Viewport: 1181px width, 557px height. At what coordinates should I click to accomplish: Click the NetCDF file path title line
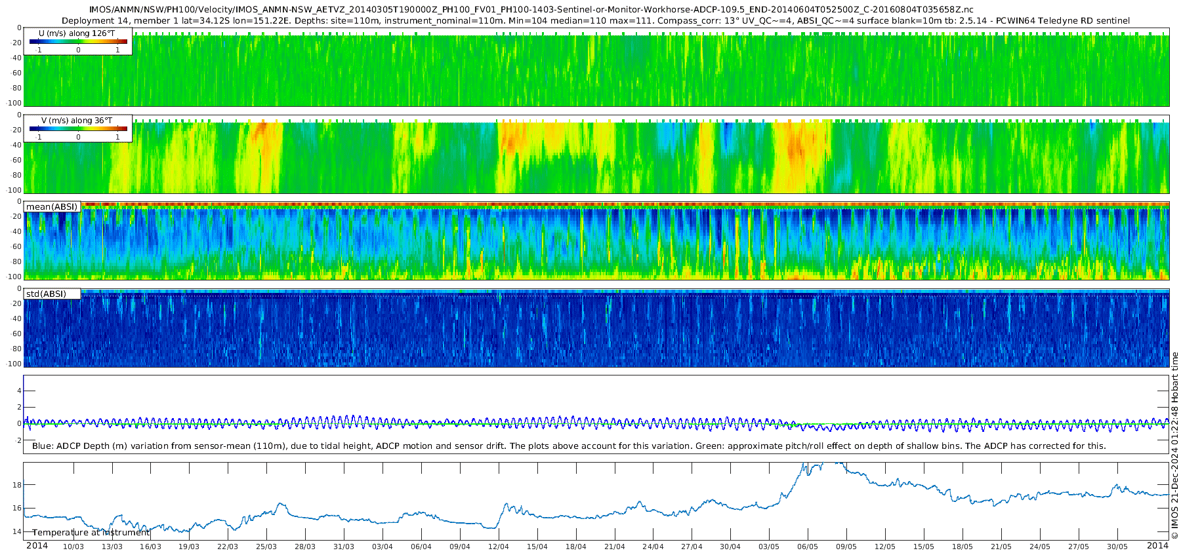[531, 10]
